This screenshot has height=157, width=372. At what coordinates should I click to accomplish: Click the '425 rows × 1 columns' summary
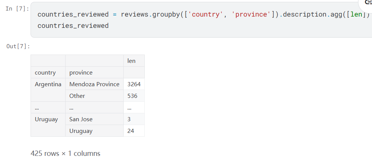pos(66,153)
